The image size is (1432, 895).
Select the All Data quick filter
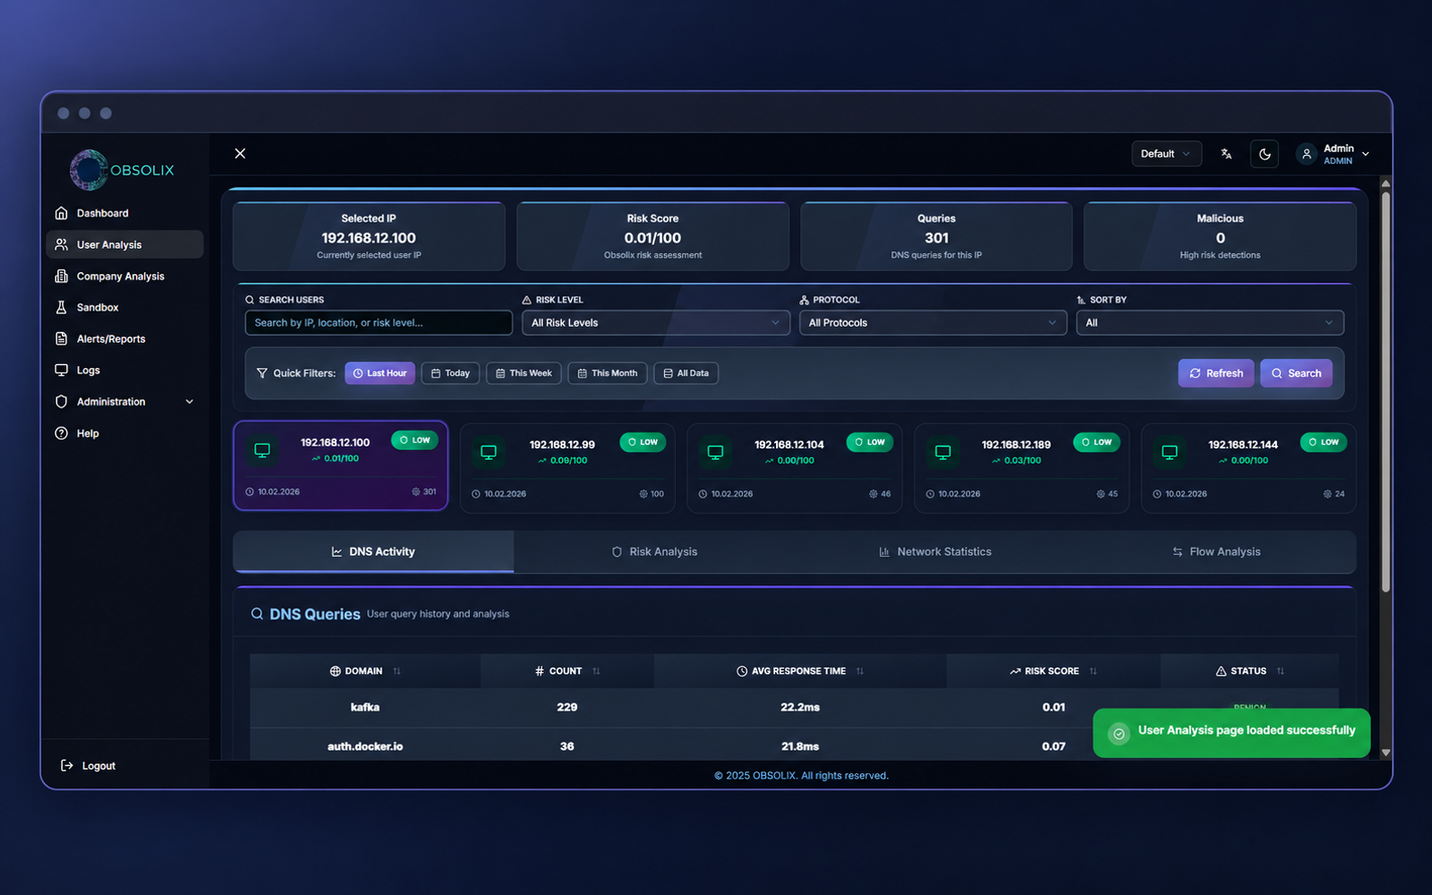(686, 373)
